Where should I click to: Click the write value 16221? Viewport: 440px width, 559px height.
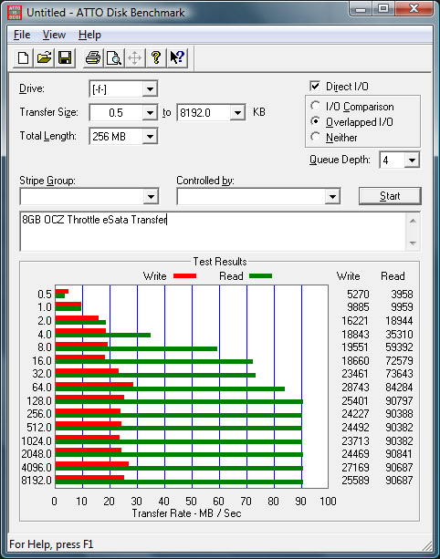click(355, 320)
